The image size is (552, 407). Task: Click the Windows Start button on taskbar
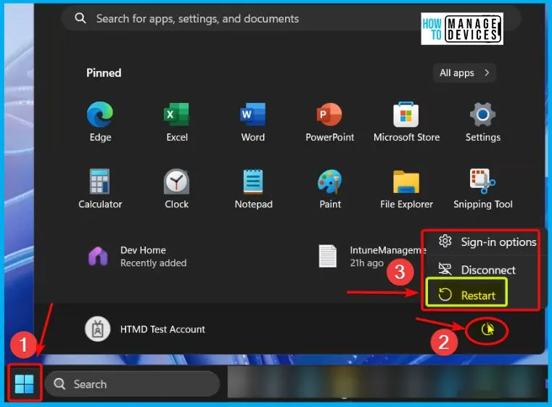24,384
